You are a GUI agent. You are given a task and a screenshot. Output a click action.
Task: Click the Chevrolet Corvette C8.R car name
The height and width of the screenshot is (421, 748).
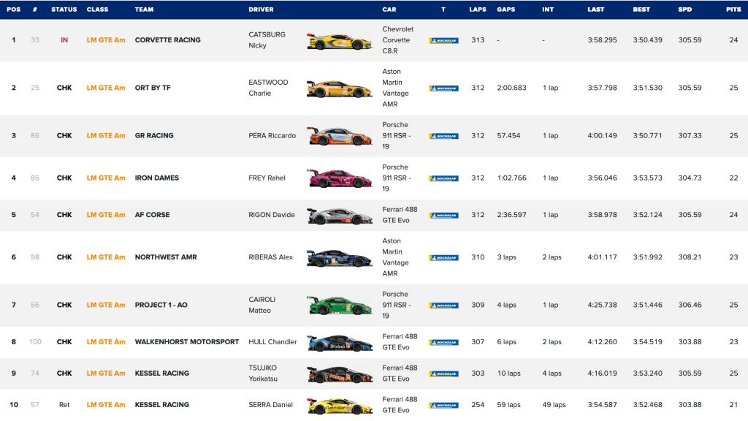click(398, 40)
